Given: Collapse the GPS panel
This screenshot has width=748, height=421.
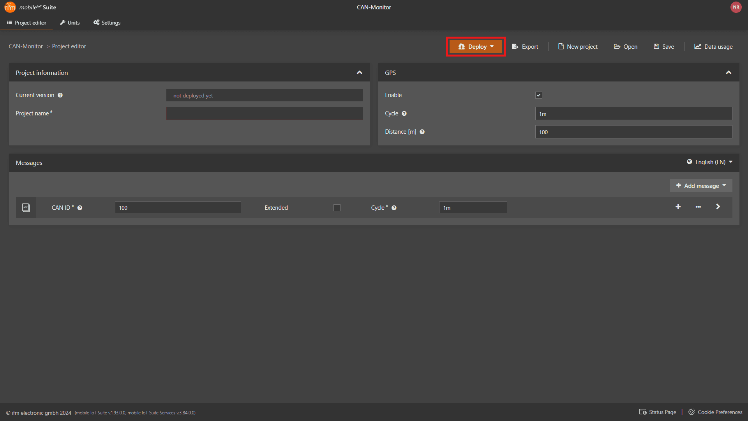Looking at the screenshot, I should point(728,73).
